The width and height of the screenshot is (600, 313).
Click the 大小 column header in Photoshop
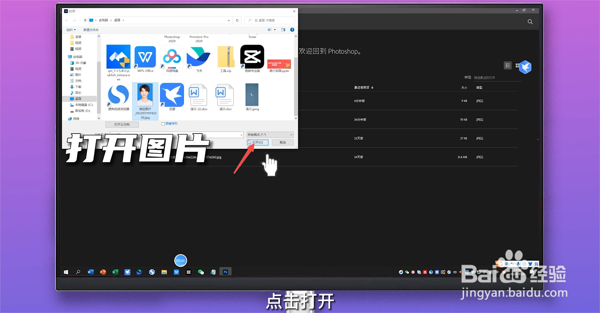(x=464, y=88)
